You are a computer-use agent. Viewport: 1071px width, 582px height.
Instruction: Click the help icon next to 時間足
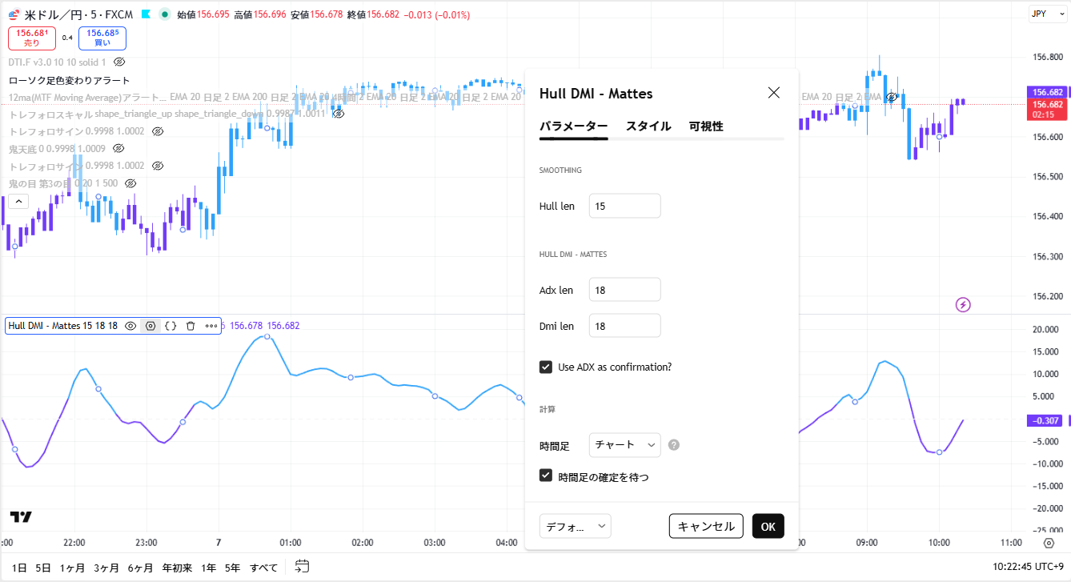(x=674, y=445)
